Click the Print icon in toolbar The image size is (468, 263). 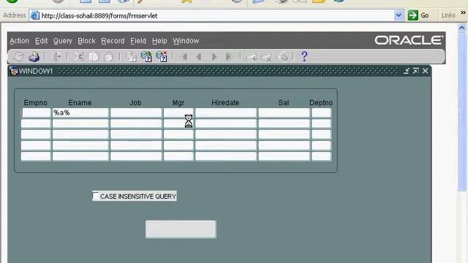34,56
